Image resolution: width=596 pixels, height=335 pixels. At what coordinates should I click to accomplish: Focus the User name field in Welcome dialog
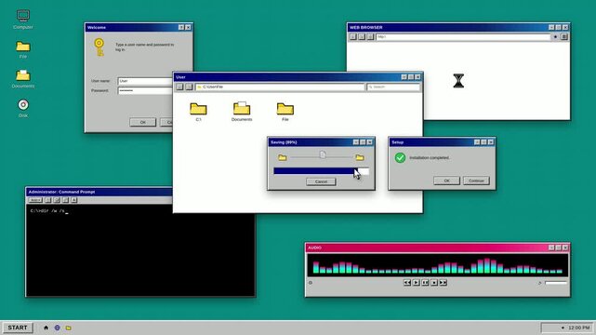[145, 81]
